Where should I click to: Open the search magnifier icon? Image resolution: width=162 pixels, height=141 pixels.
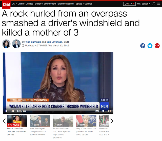click(154, 4)
